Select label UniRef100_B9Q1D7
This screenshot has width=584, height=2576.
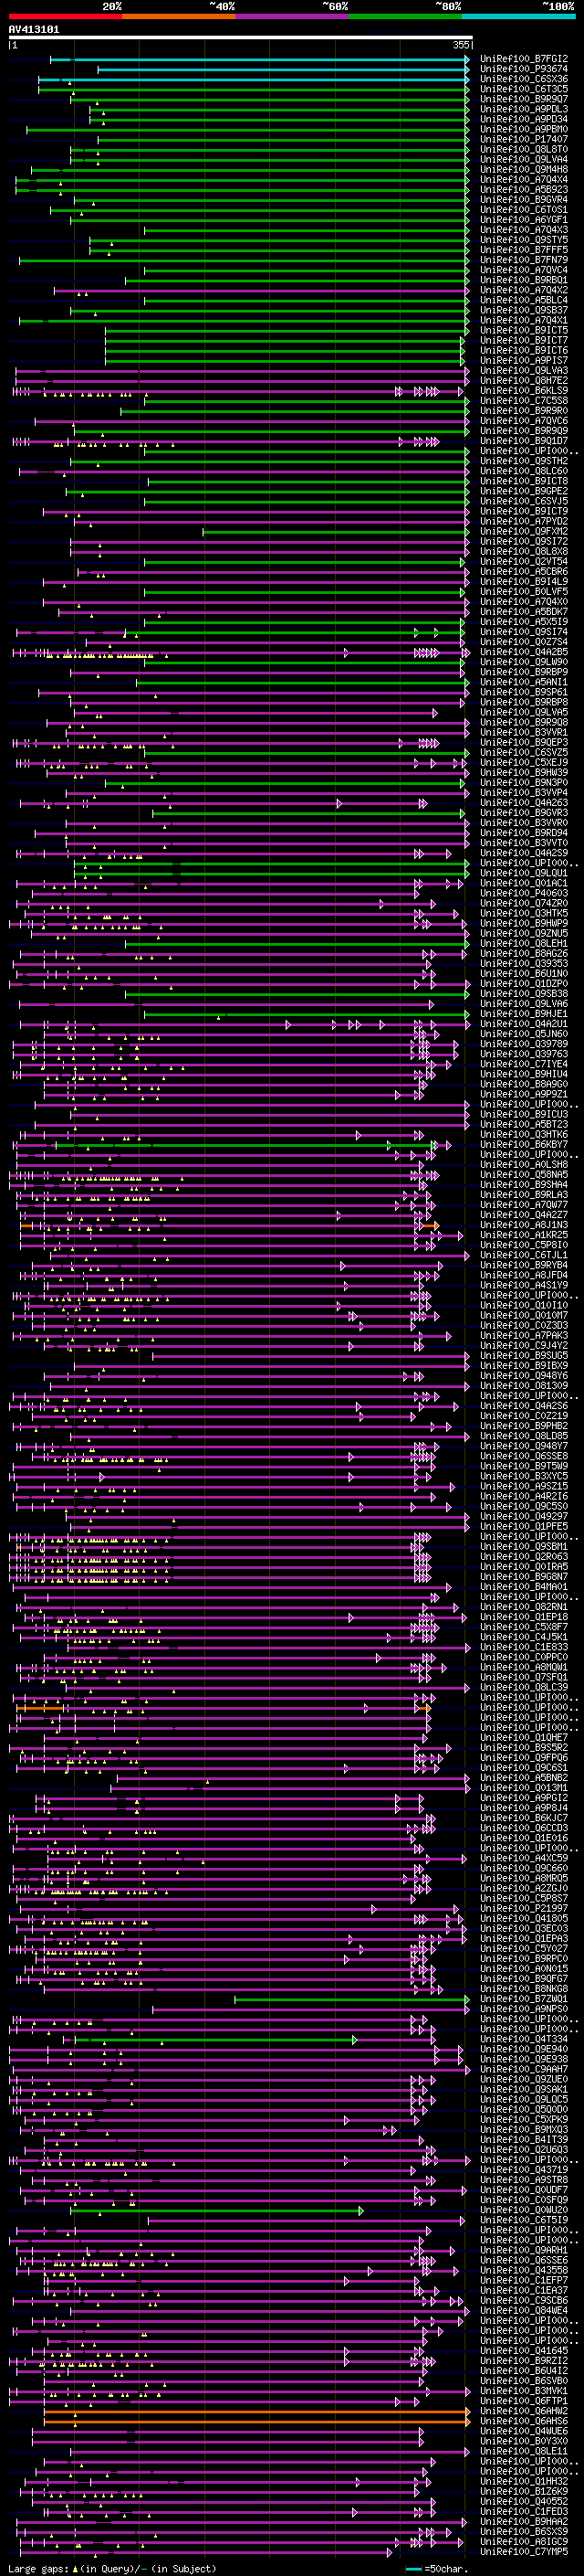point(524,441)
